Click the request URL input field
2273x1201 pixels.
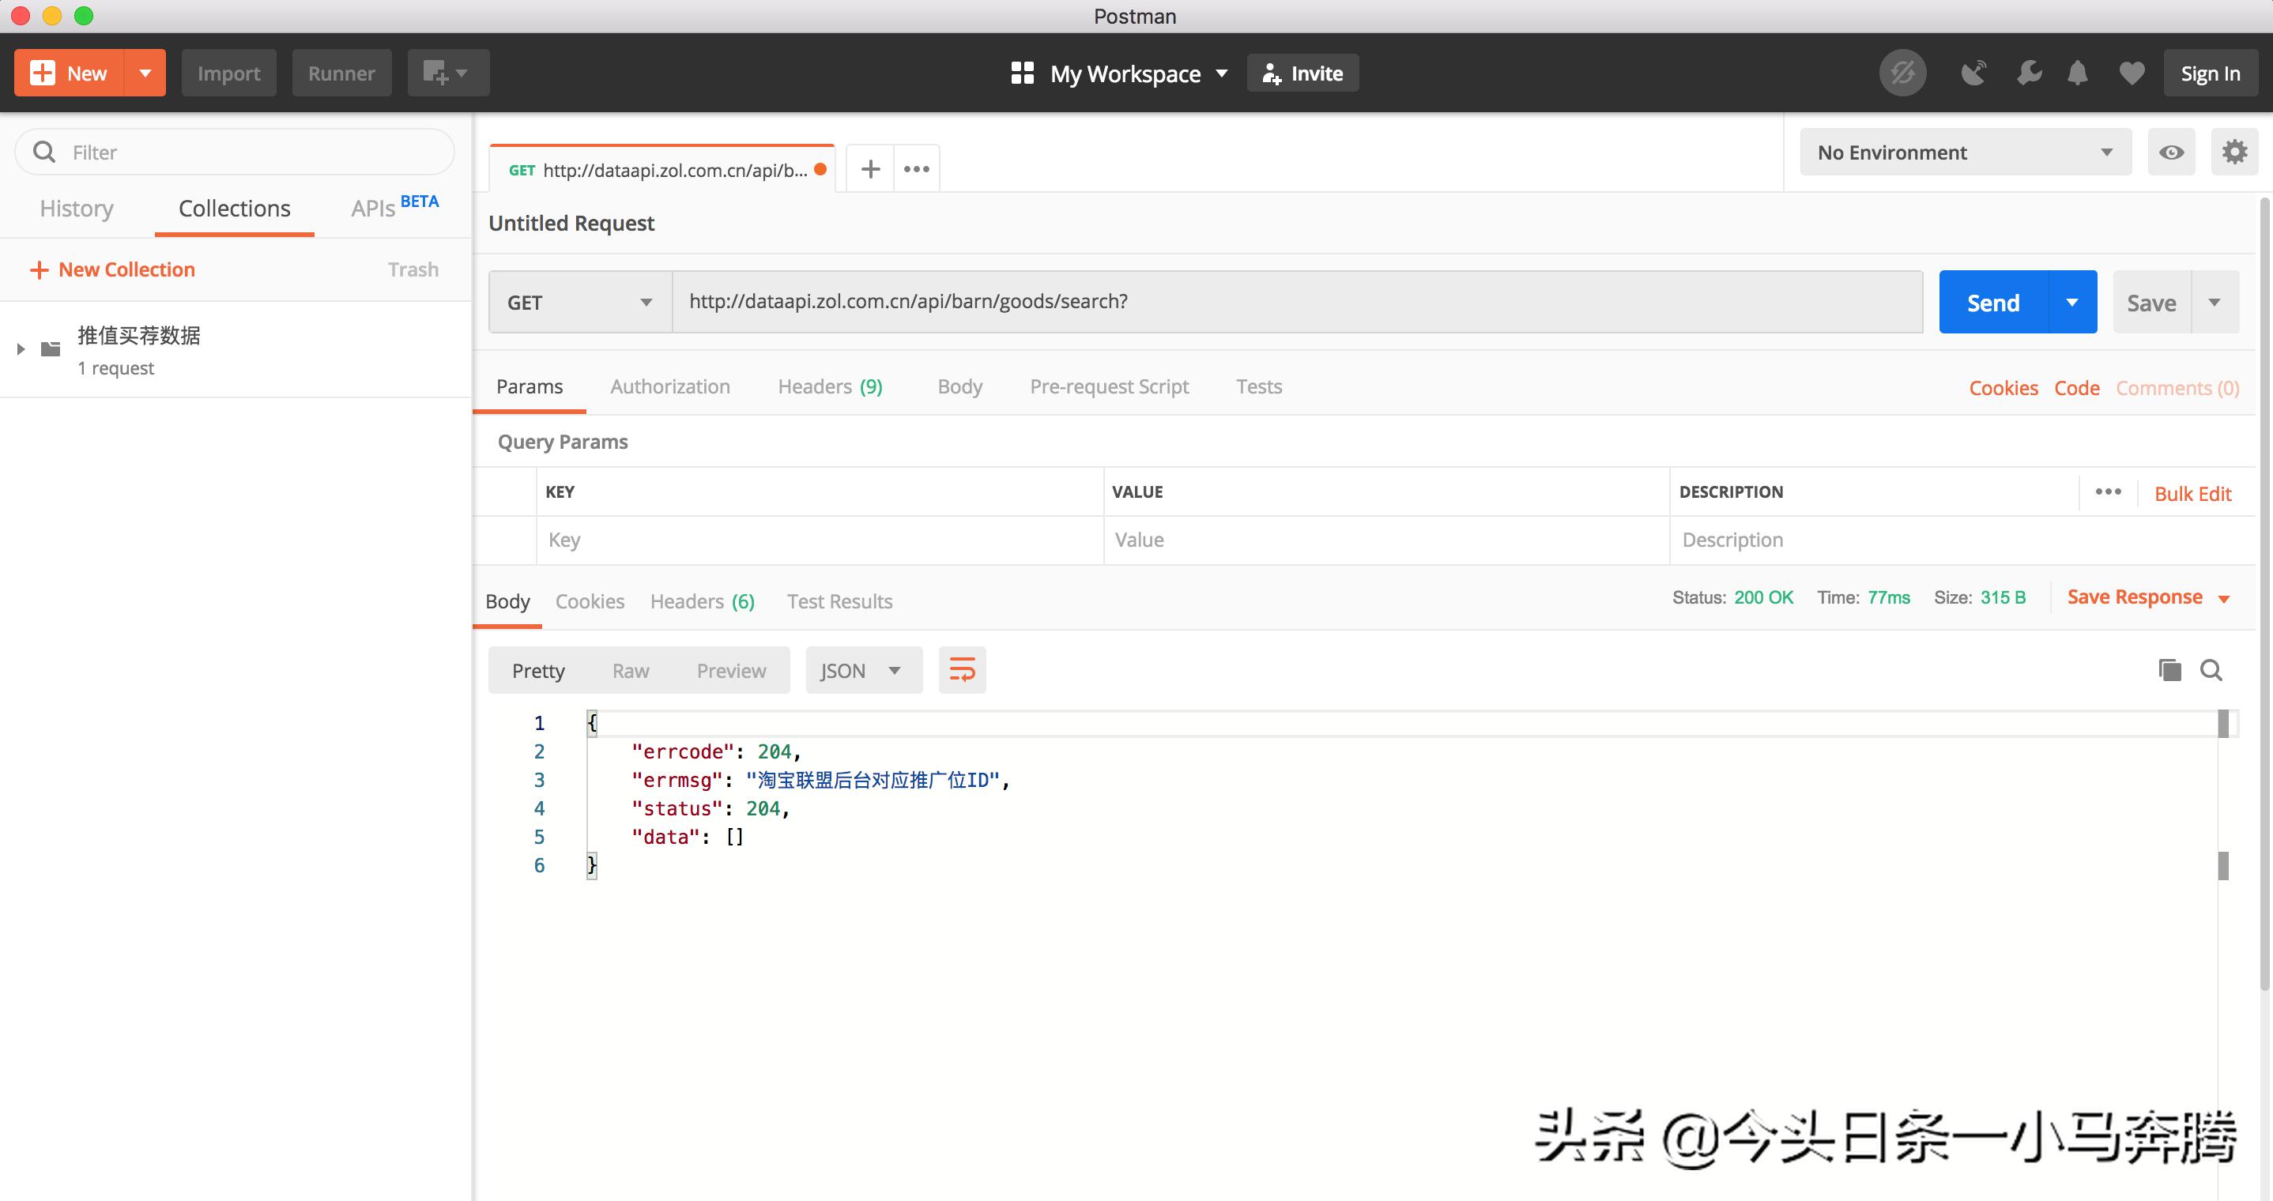[x=1295, y=302]
